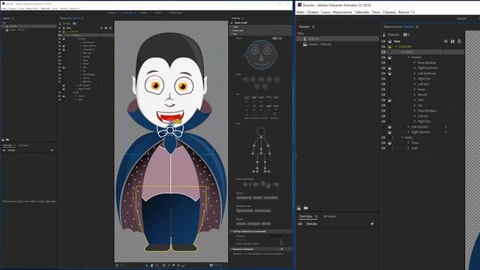This screenshot has width=480, height=270.
Task: Hide the Body layer via eye, right window
Action: 383,137
